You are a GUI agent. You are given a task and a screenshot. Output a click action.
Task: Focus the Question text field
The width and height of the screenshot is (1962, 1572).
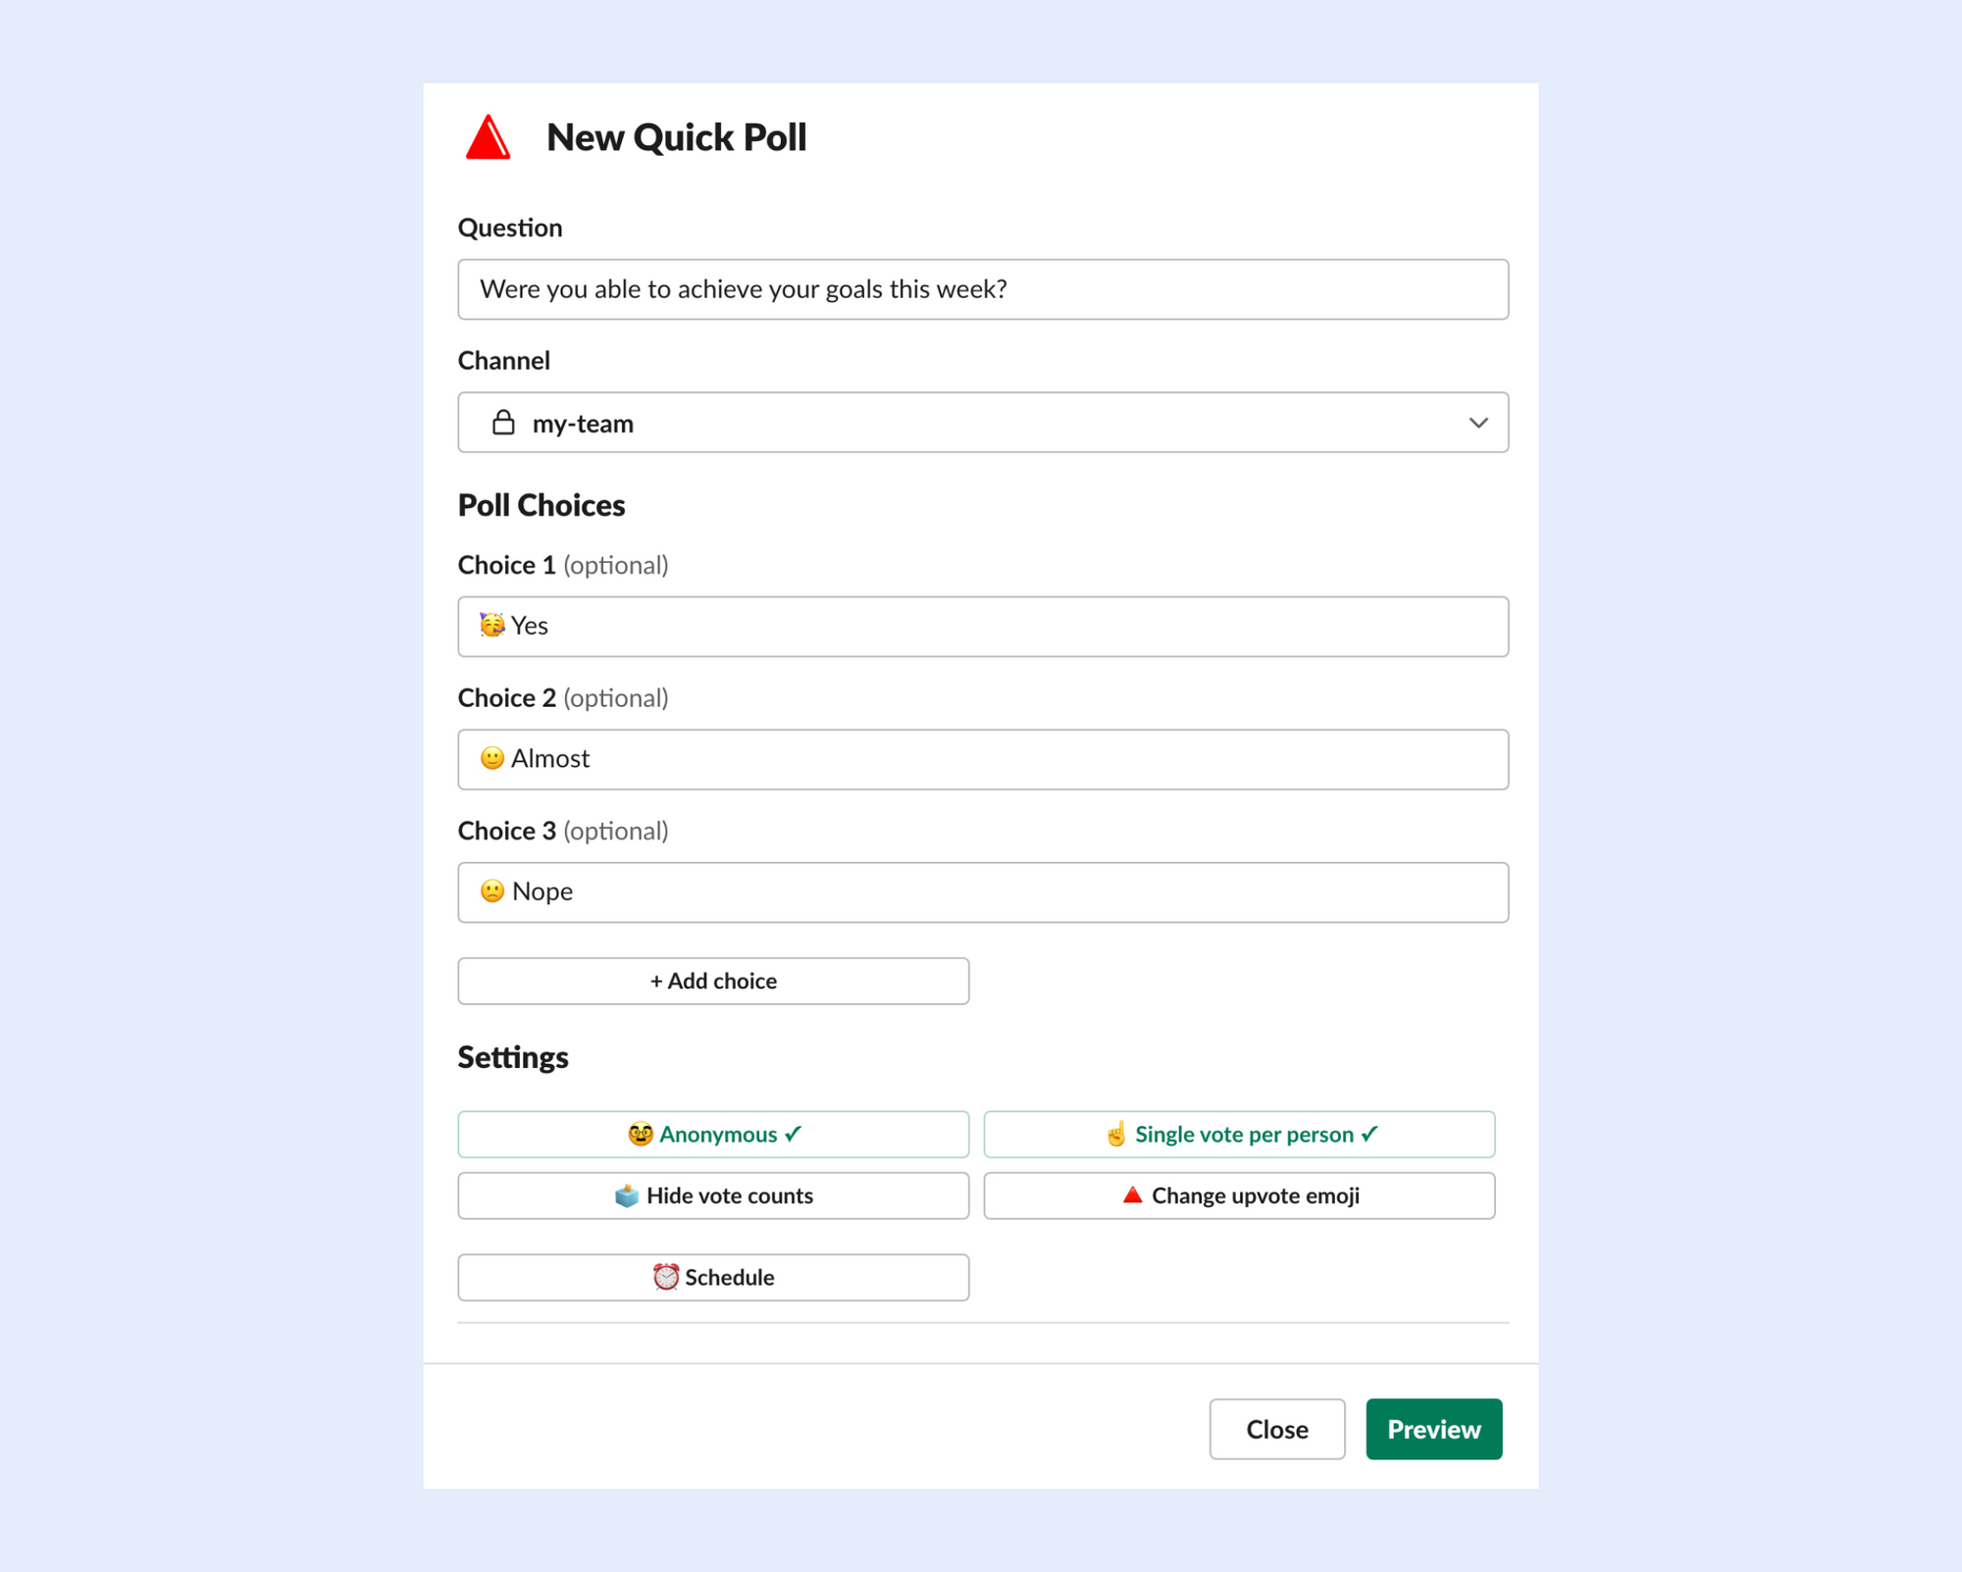pos(983,289)
